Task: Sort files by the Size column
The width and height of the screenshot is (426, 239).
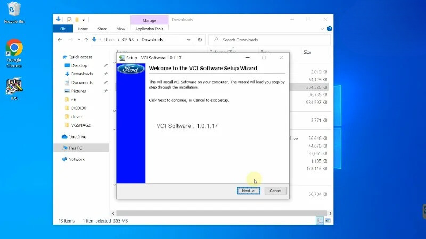Action: click(x=307, y=52)
